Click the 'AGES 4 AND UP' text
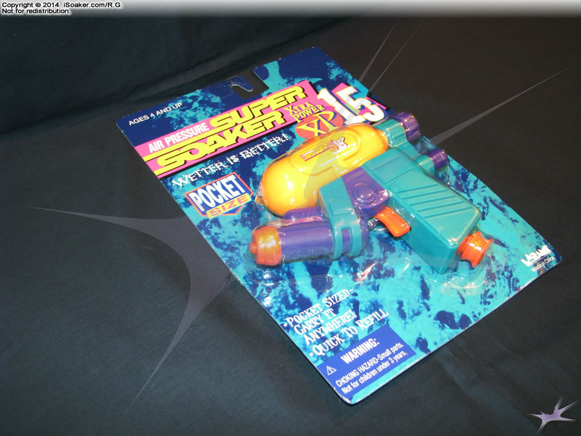The height and width of the screenshot is (436, 581). (155, 114)
